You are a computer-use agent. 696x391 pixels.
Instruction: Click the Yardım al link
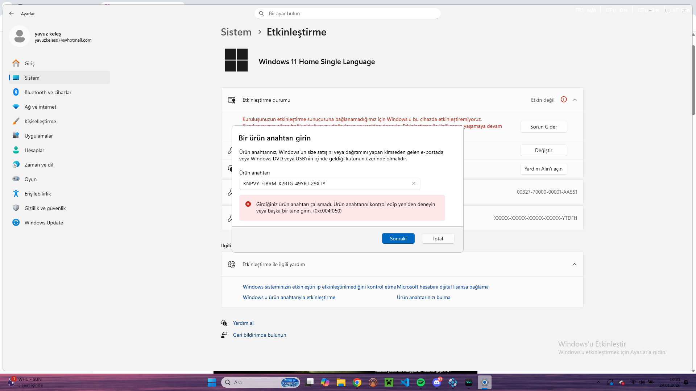coord(243,323)
